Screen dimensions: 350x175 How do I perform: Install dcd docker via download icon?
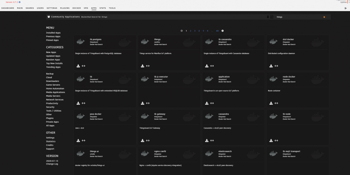pos(271,66)
